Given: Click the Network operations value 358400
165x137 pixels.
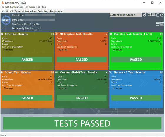Looking at the screenshot, I should coord(157,80).
